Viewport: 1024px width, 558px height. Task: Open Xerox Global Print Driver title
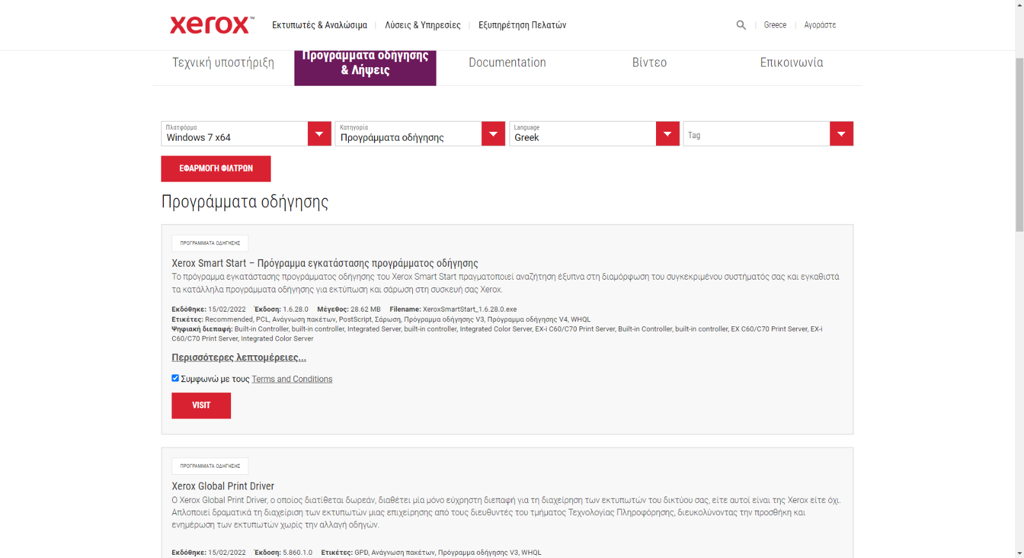click(223, 486)
